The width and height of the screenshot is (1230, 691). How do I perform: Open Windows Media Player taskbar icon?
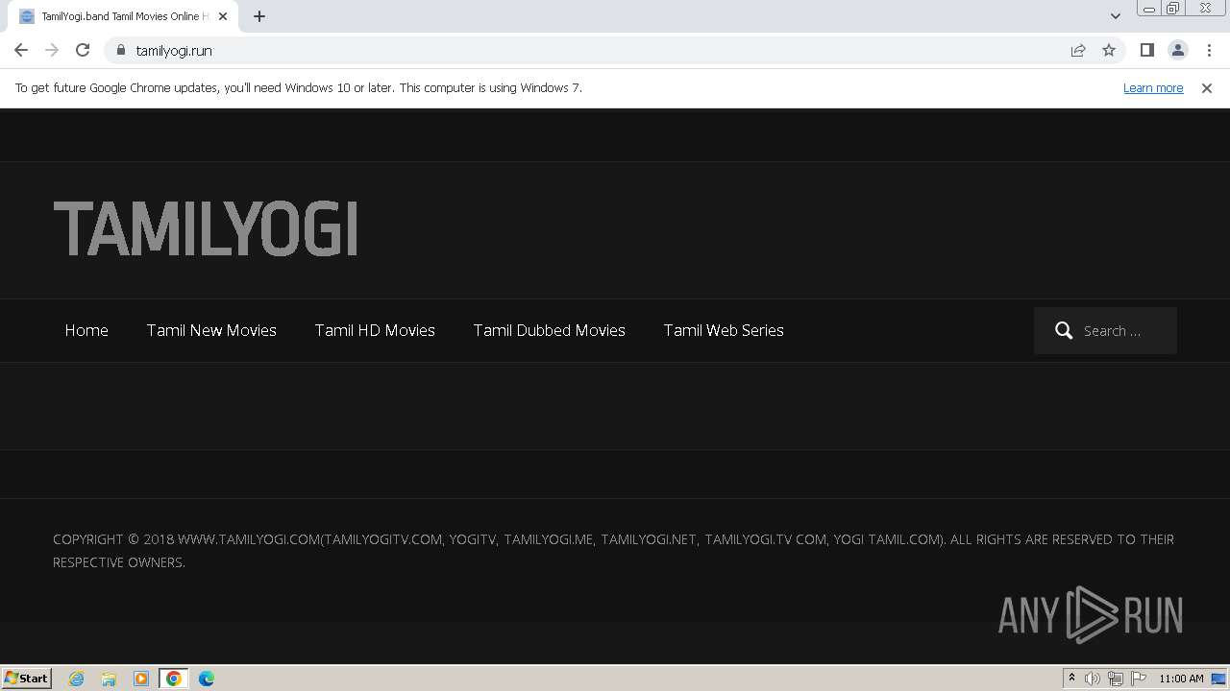pyautogui.click(x=141, y=679)
